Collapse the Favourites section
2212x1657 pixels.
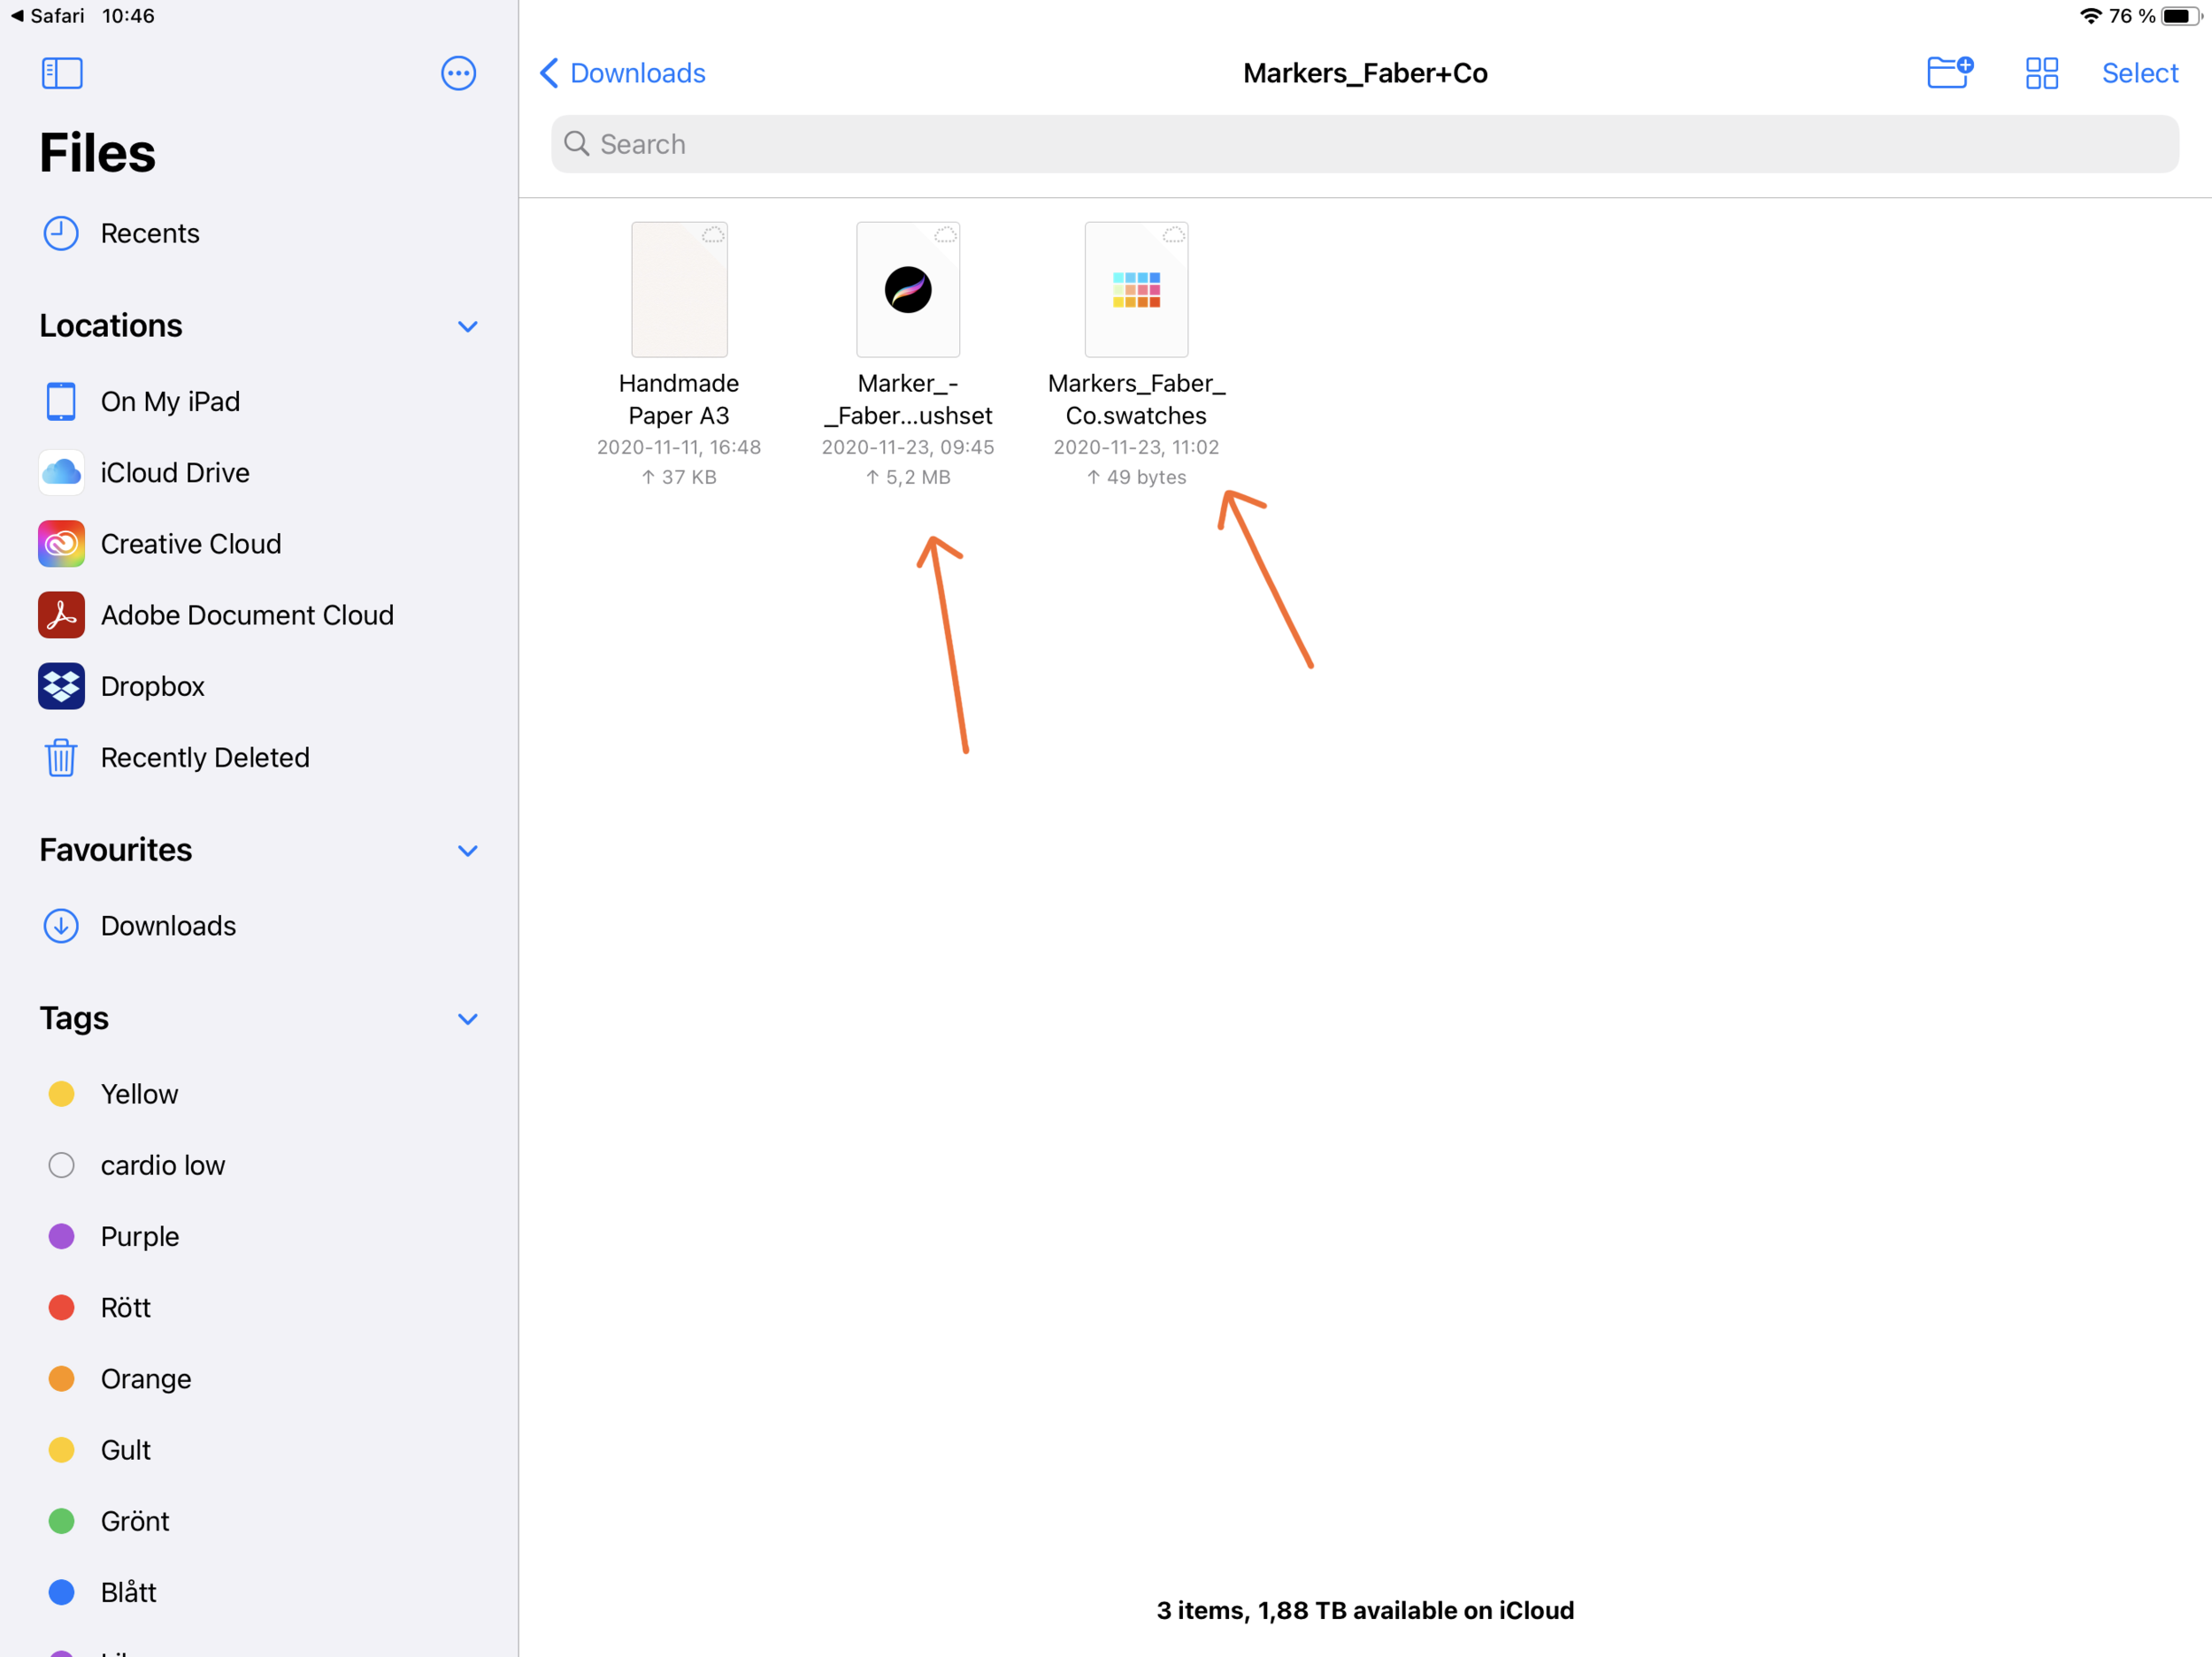pos(467,851)
